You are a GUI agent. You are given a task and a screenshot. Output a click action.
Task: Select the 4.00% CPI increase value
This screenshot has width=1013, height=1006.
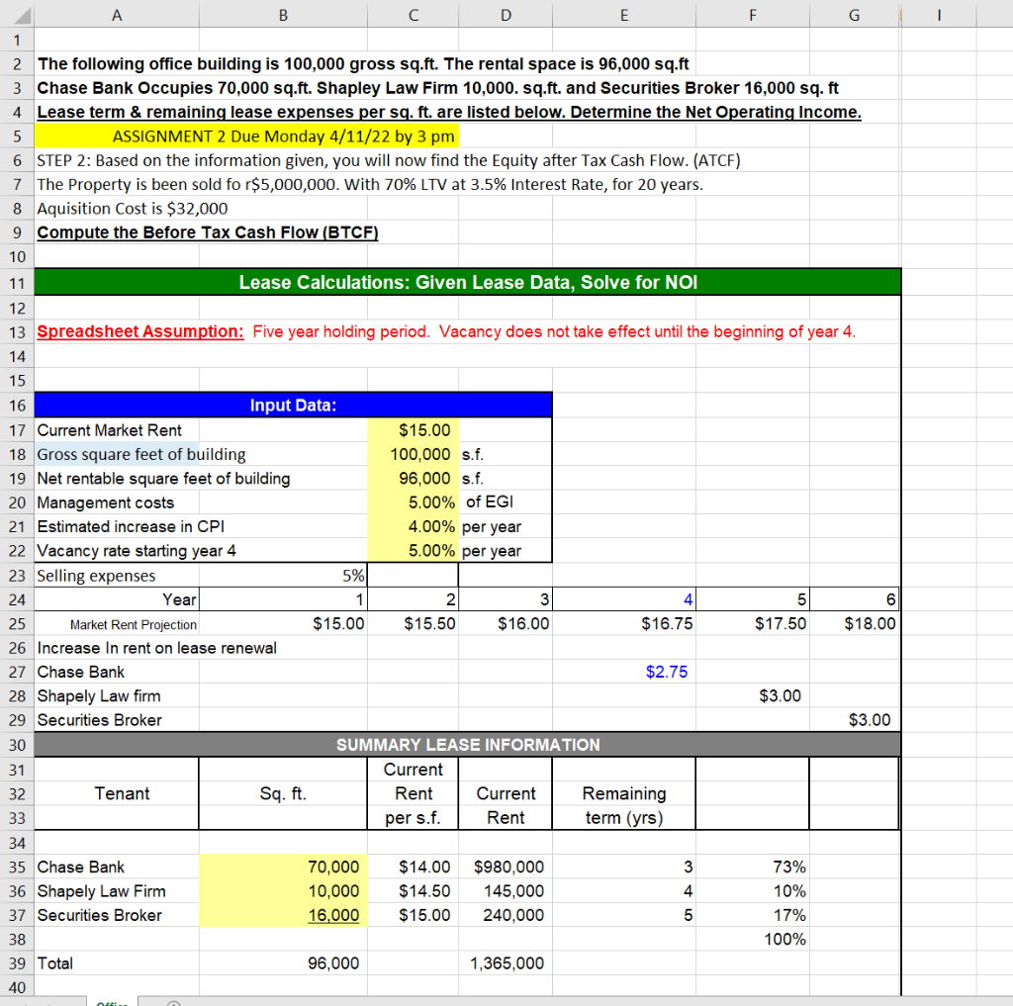point(413,526)
